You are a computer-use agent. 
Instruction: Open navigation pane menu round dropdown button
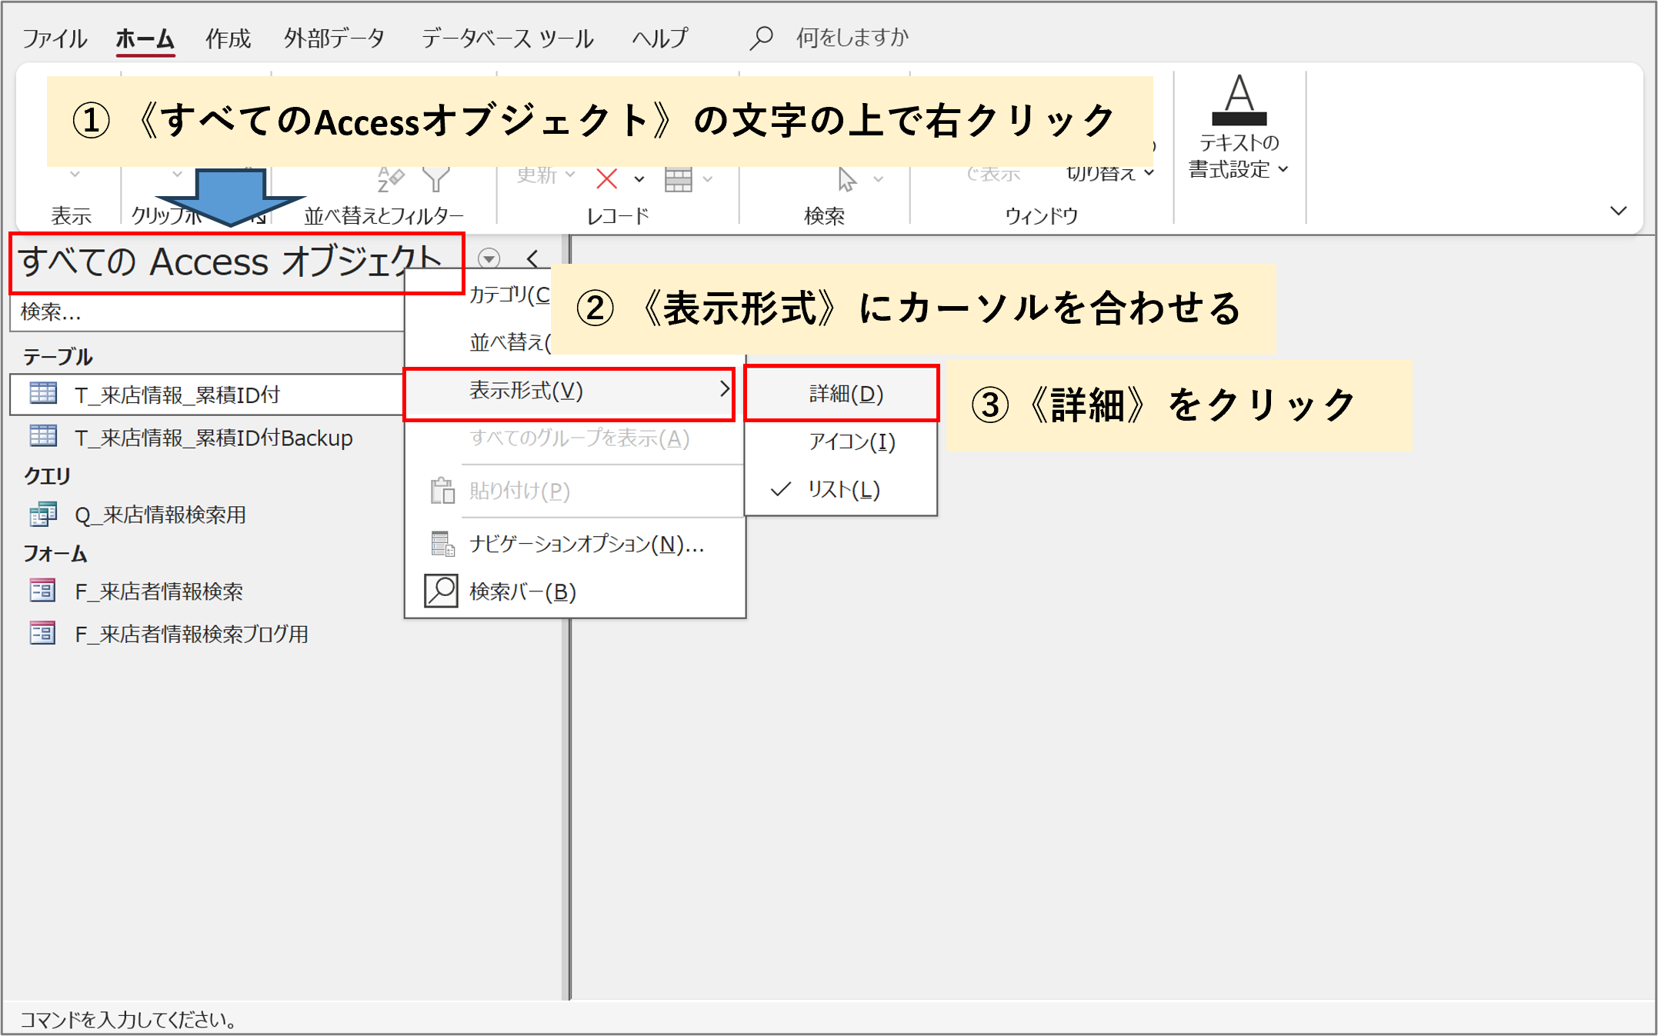point(489,258)
